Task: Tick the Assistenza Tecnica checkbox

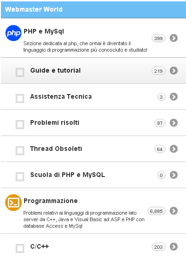Action: pyautogui.click(x=20, y=98)
